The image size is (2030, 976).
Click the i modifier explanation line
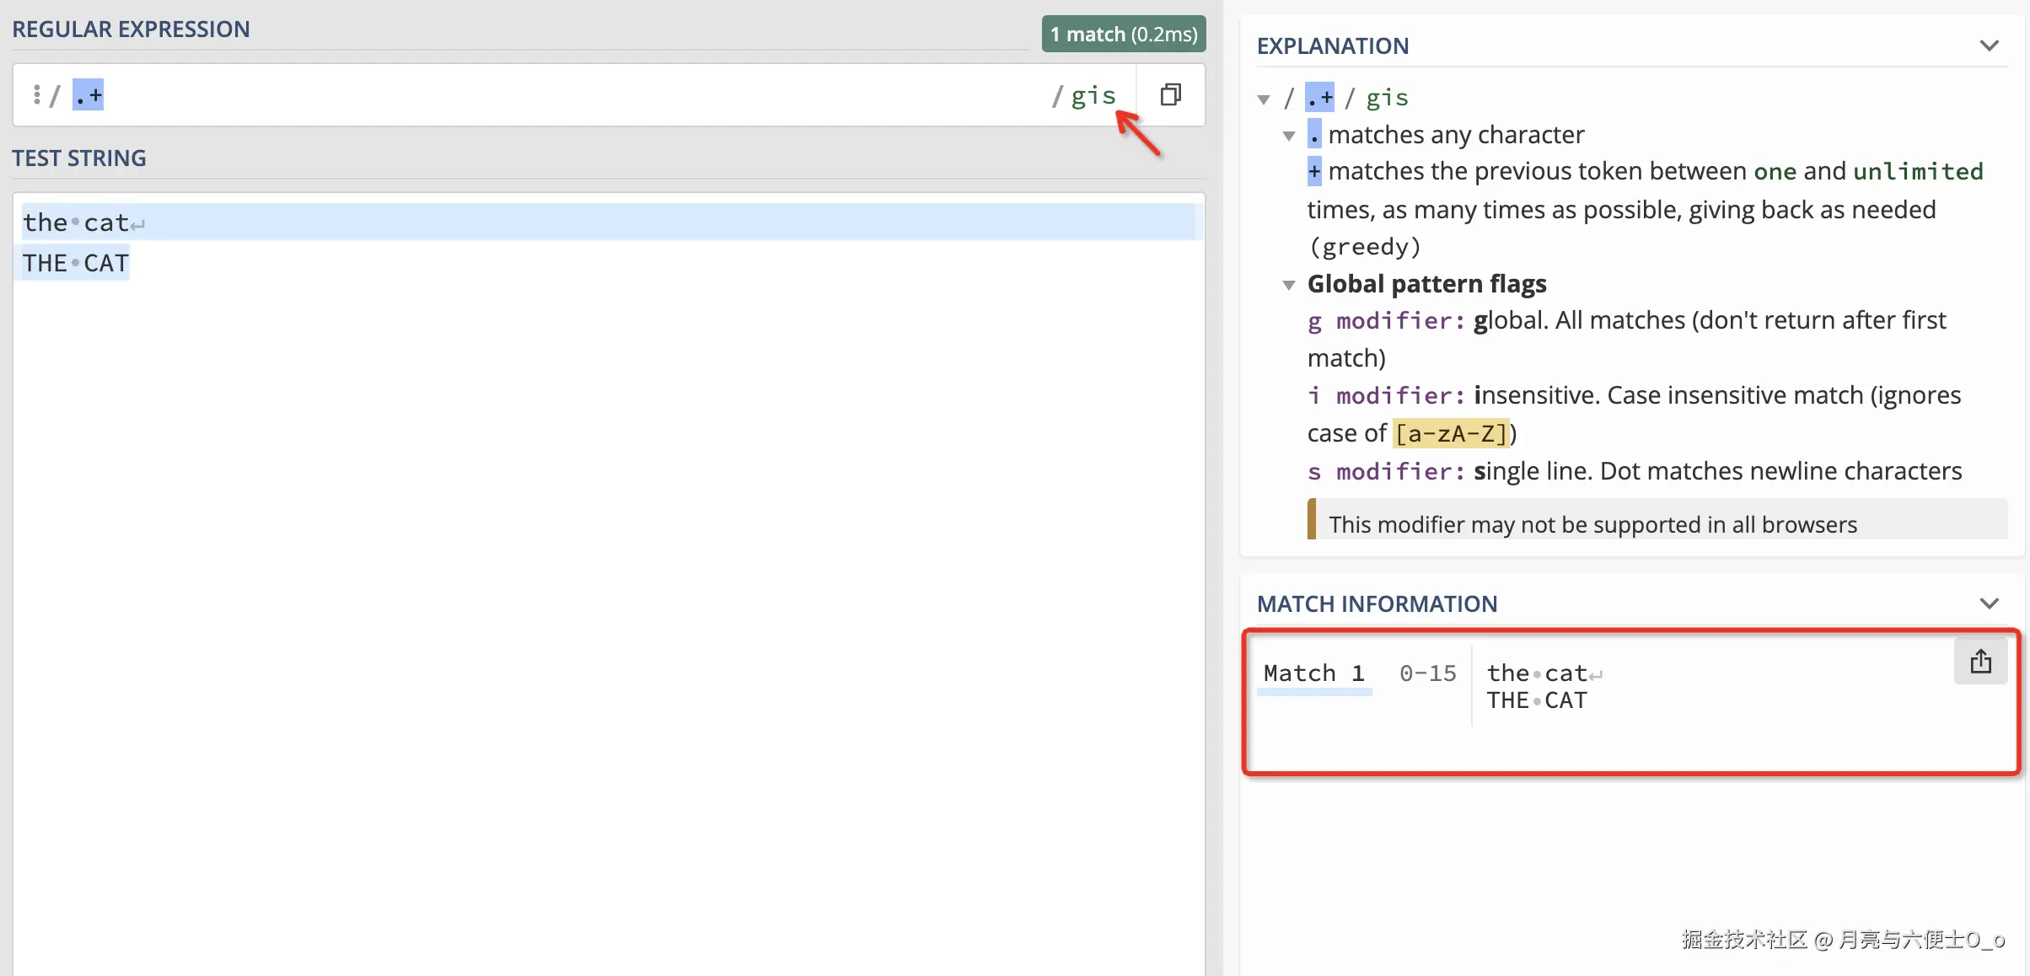[1632, 395]
